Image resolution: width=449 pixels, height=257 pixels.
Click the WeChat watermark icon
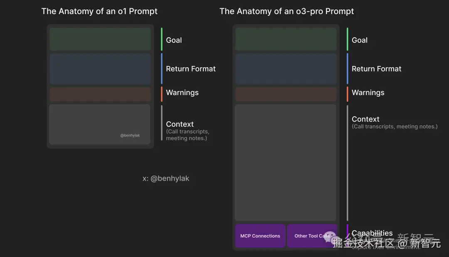click(331, 237)
